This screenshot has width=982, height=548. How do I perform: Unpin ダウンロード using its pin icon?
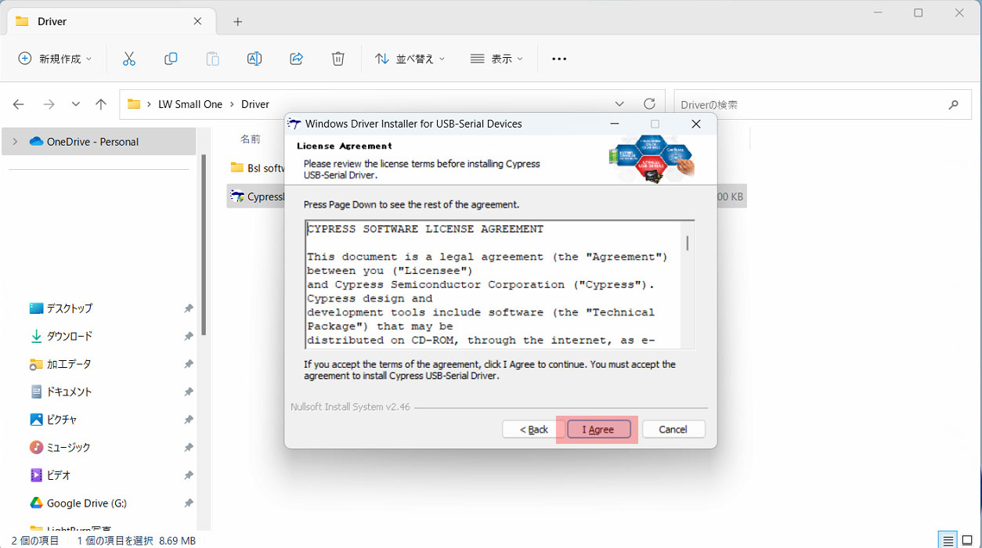[189, 336]
